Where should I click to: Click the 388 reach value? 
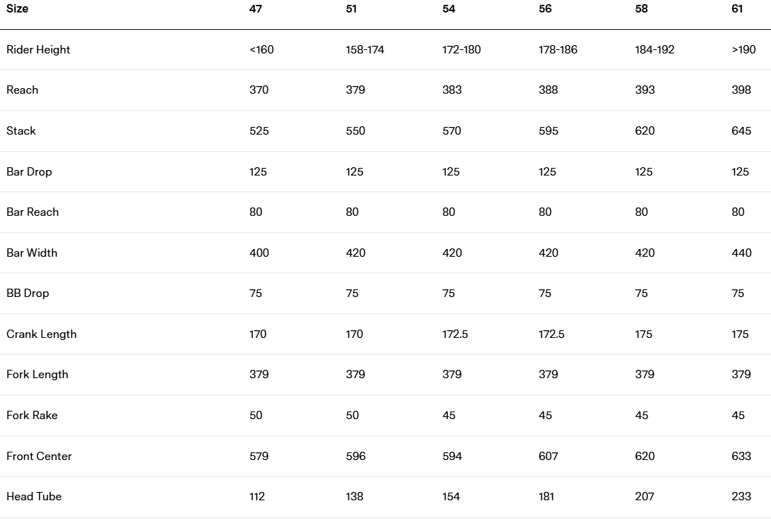point(548,90)
